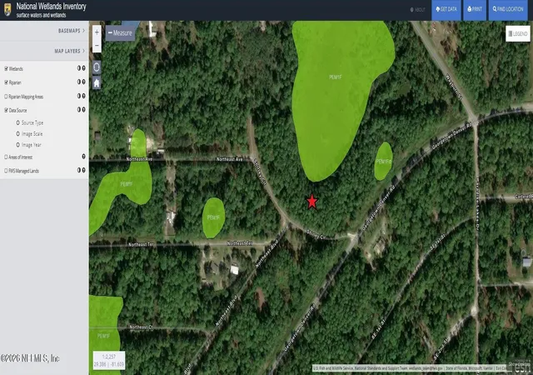The width and height of the screenshot is (533, 375).
Task: Uncheck the Wetlands layer checkbox
Action: 6,68
